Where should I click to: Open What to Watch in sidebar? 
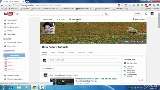pyautogui.click(x=12, y=20)
